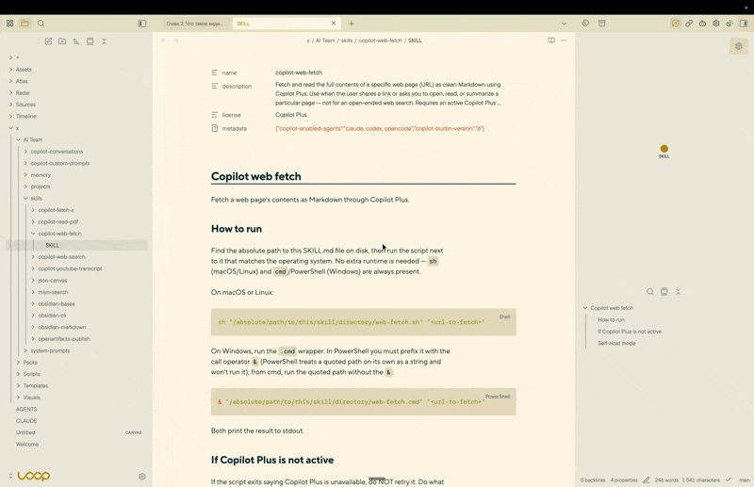The height and width of the screenshot is (487, 754).
Task: Click the sync checkmark in status bar
Action: [729, 479]
